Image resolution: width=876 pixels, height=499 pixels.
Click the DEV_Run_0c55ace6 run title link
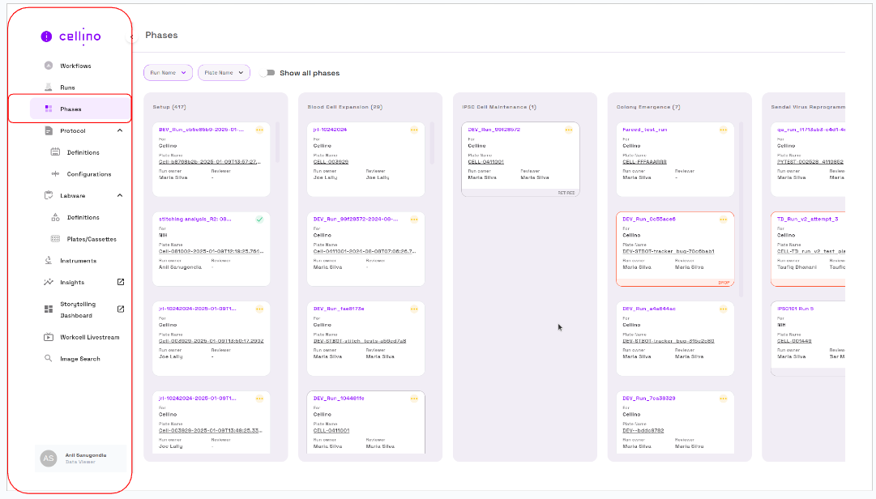click(x=648, y=219)
